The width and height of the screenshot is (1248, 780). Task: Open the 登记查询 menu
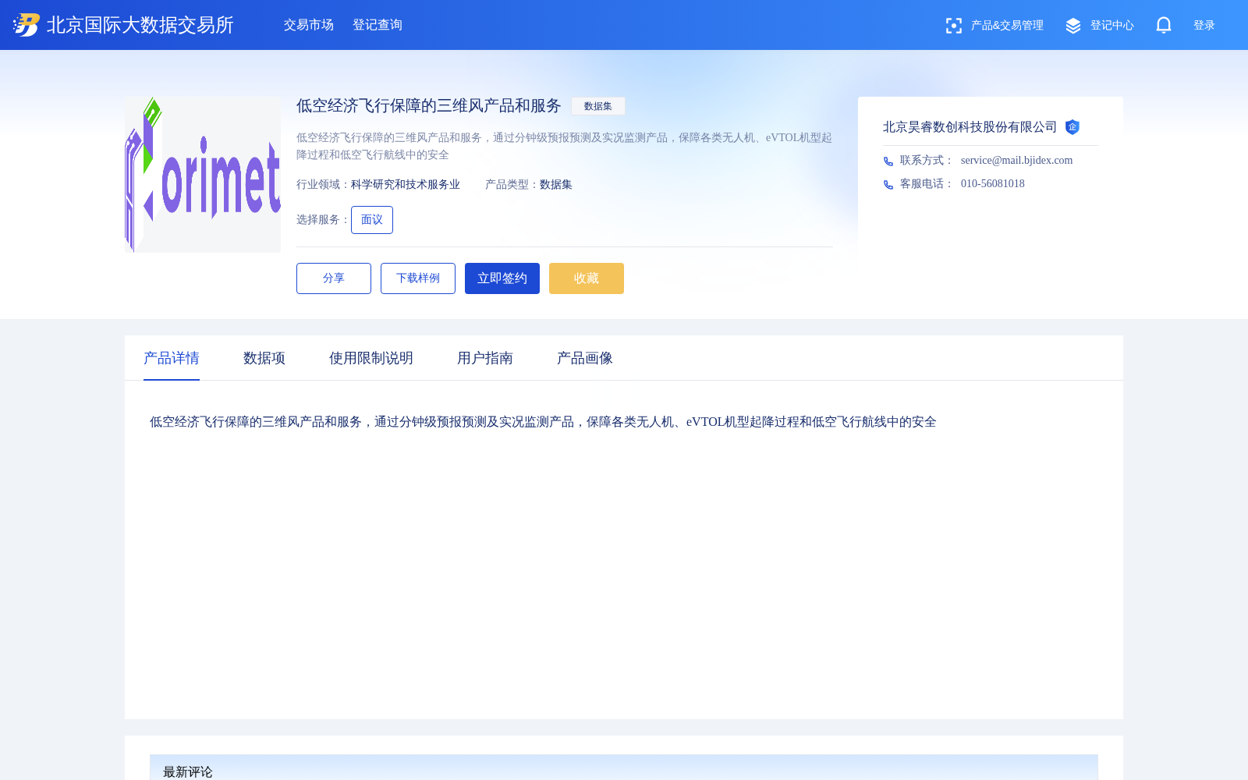[x=378, y=25]
